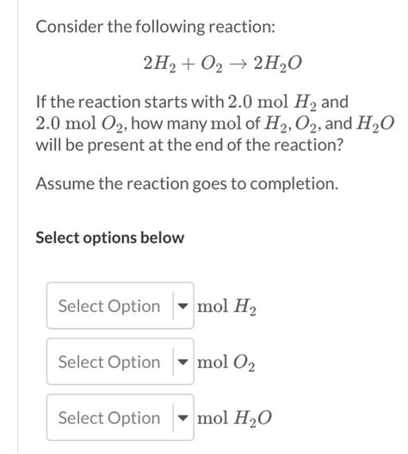
Task: Click the Consider the following reaction text
Action: click(156, 27)
